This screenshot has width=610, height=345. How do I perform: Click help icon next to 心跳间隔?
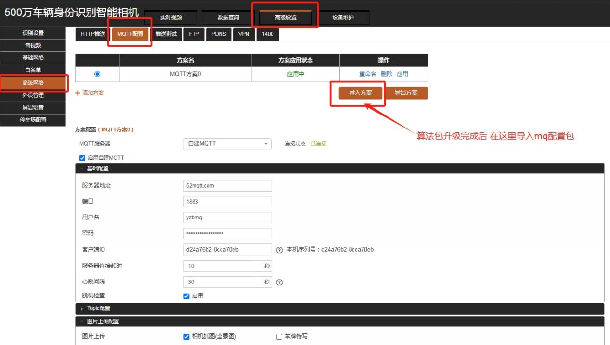(x=279, y=282)
